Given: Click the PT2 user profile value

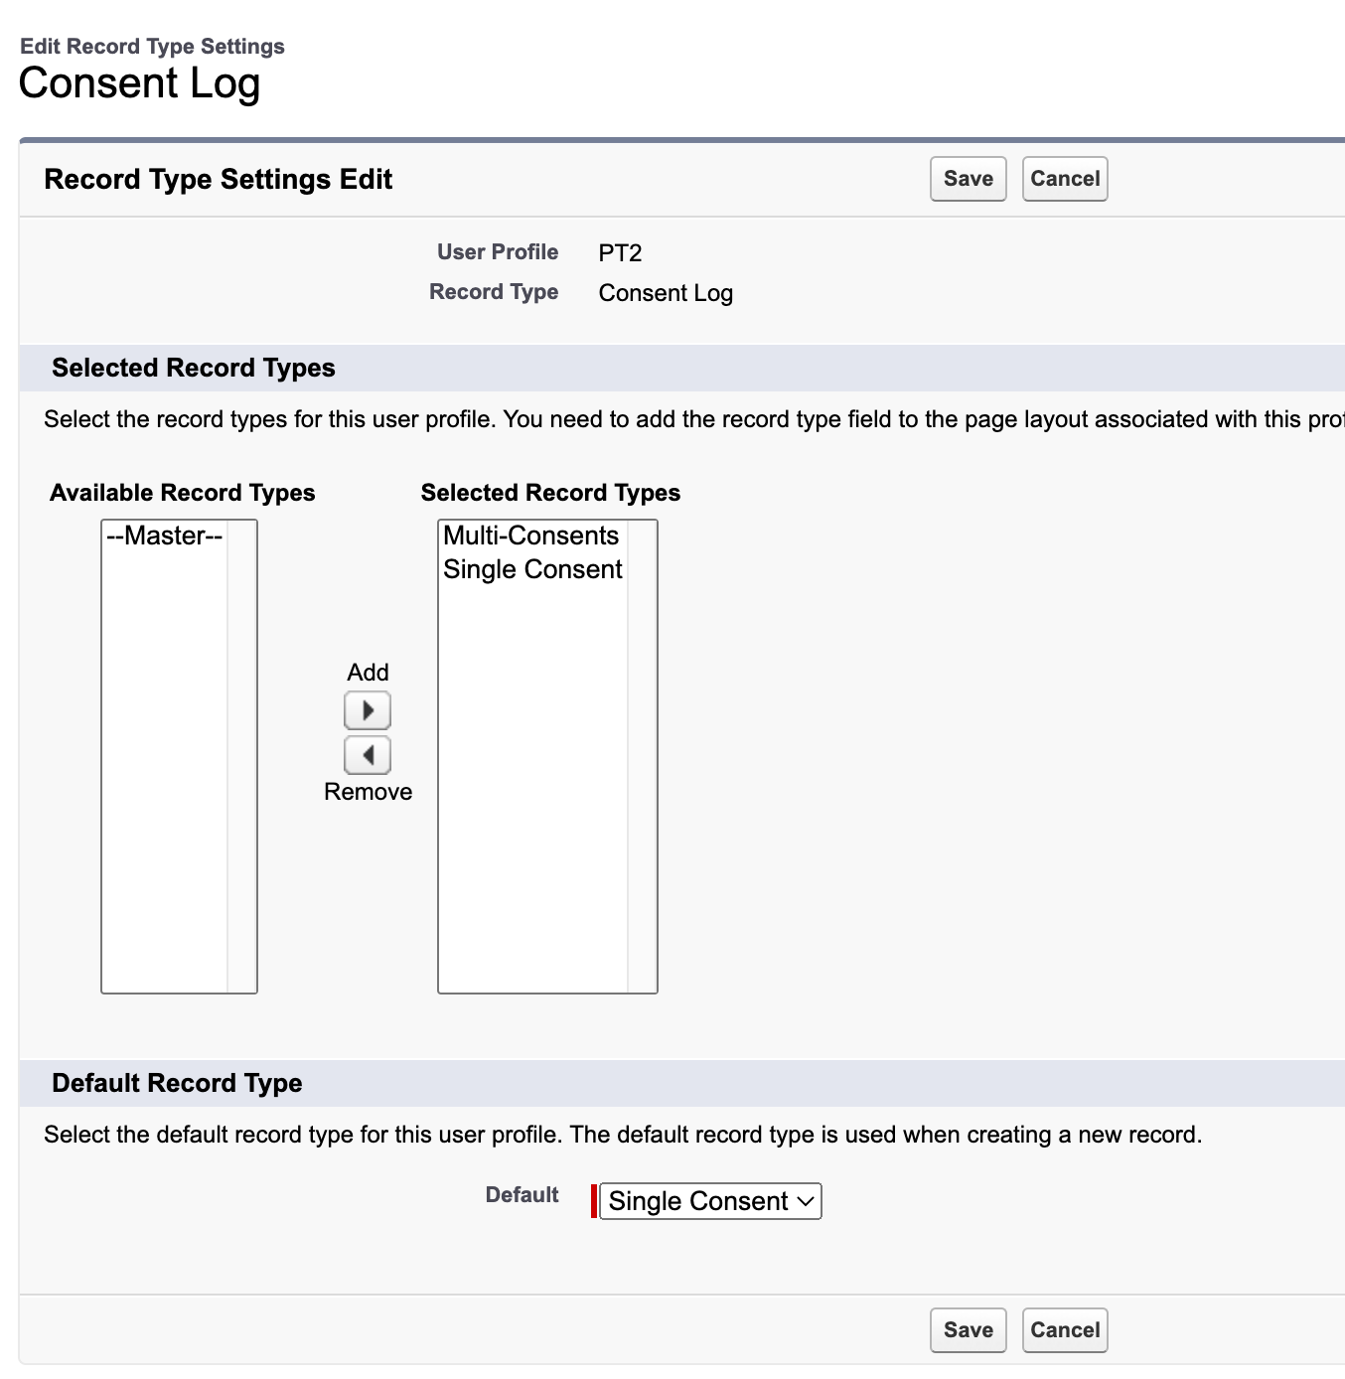Looking at the screenshot, I should click(620, 253).
